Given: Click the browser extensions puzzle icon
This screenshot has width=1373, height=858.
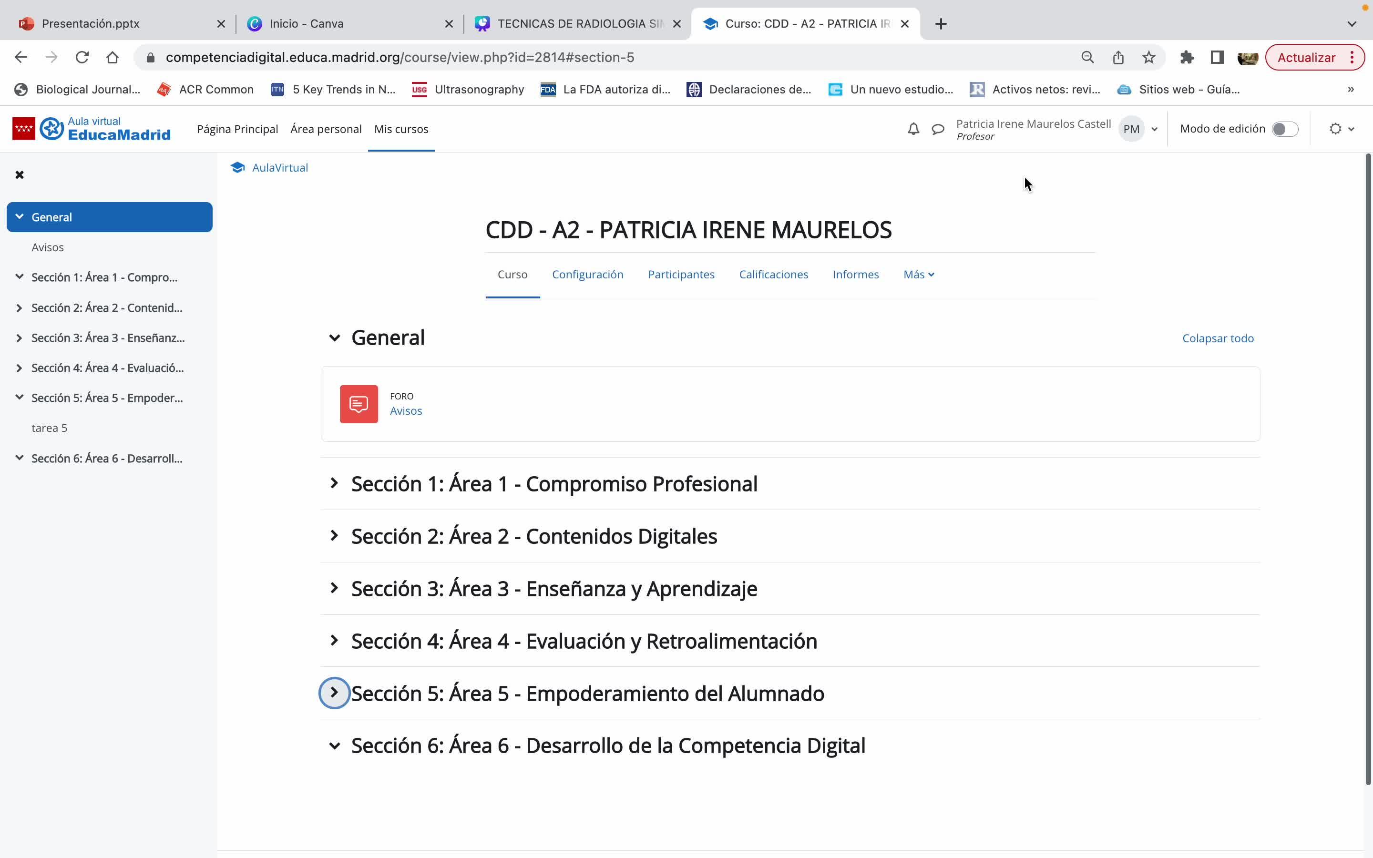Looking at the screenshot, I should [1186, 57].
